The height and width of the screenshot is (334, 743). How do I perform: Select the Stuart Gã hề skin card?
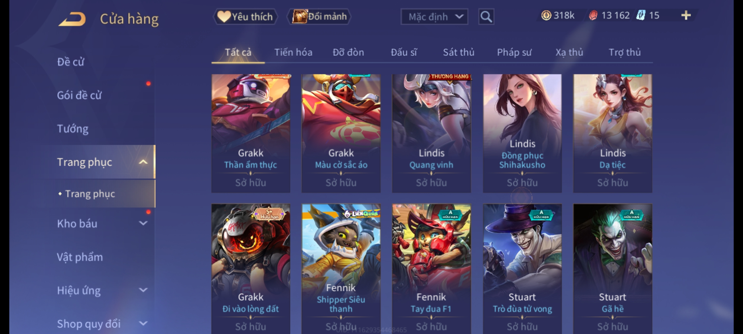(612, 268)
